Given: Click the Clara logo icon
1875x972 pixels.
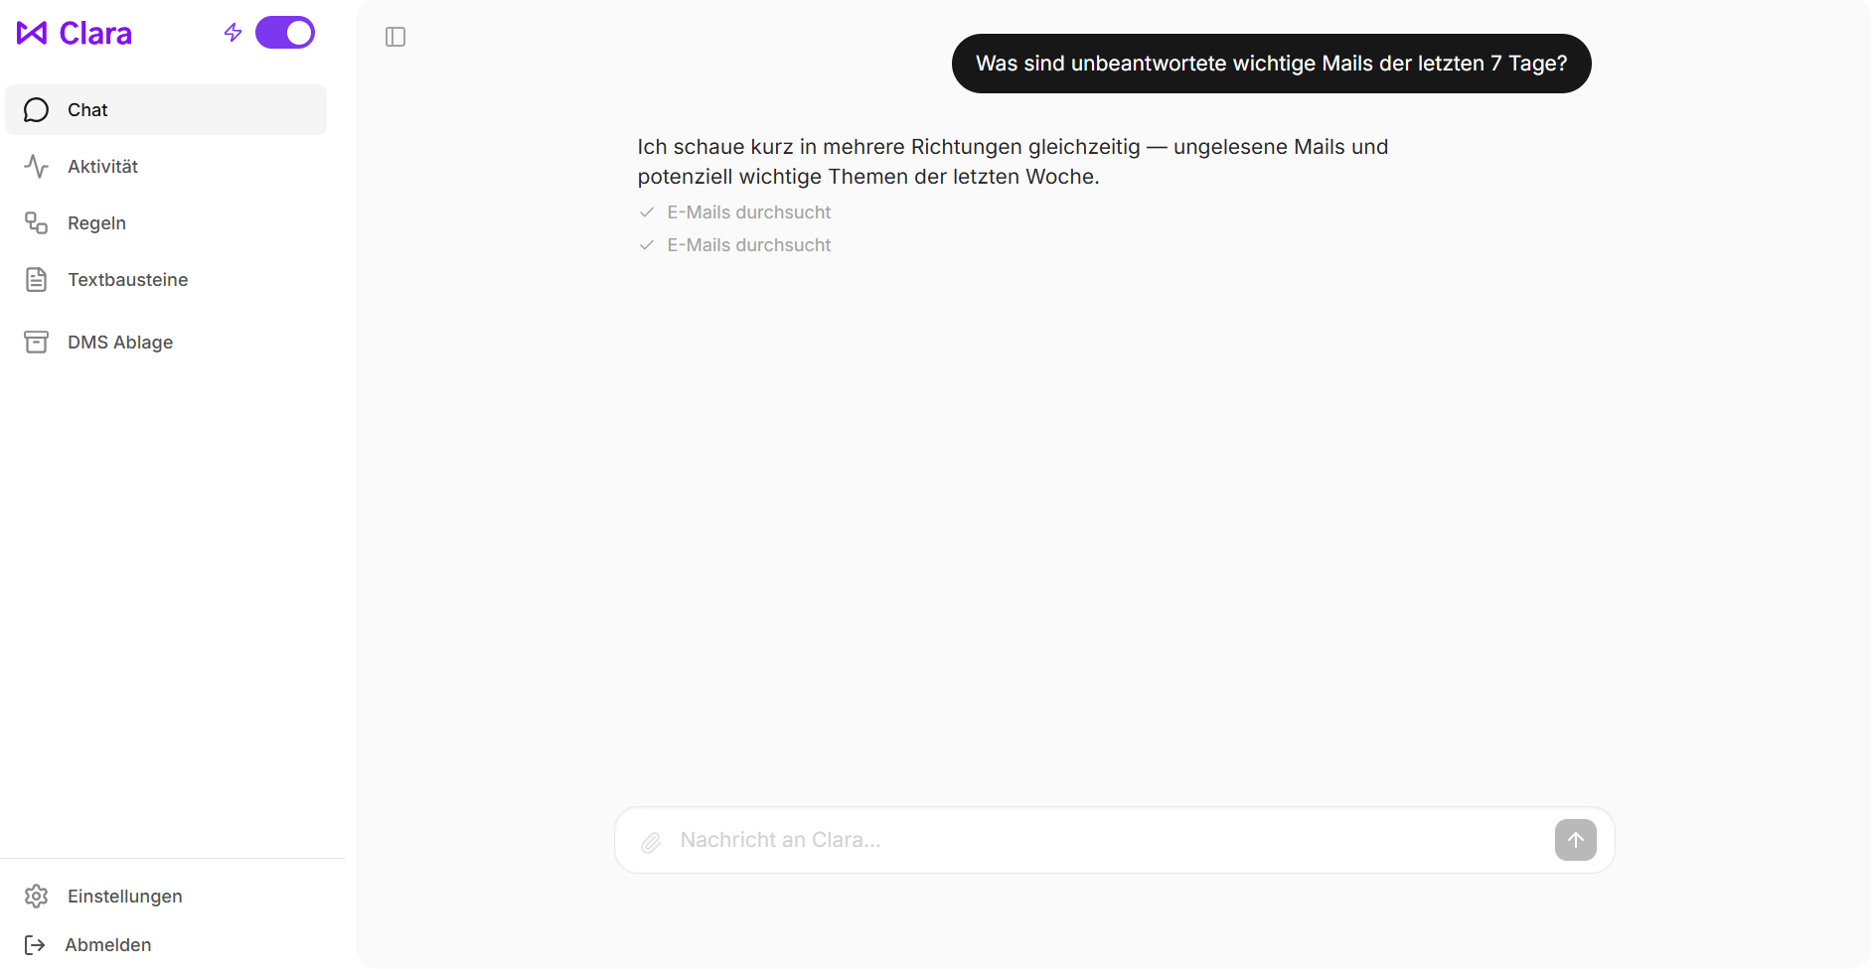Looking at the screenshot, I should tap(32, 34).
